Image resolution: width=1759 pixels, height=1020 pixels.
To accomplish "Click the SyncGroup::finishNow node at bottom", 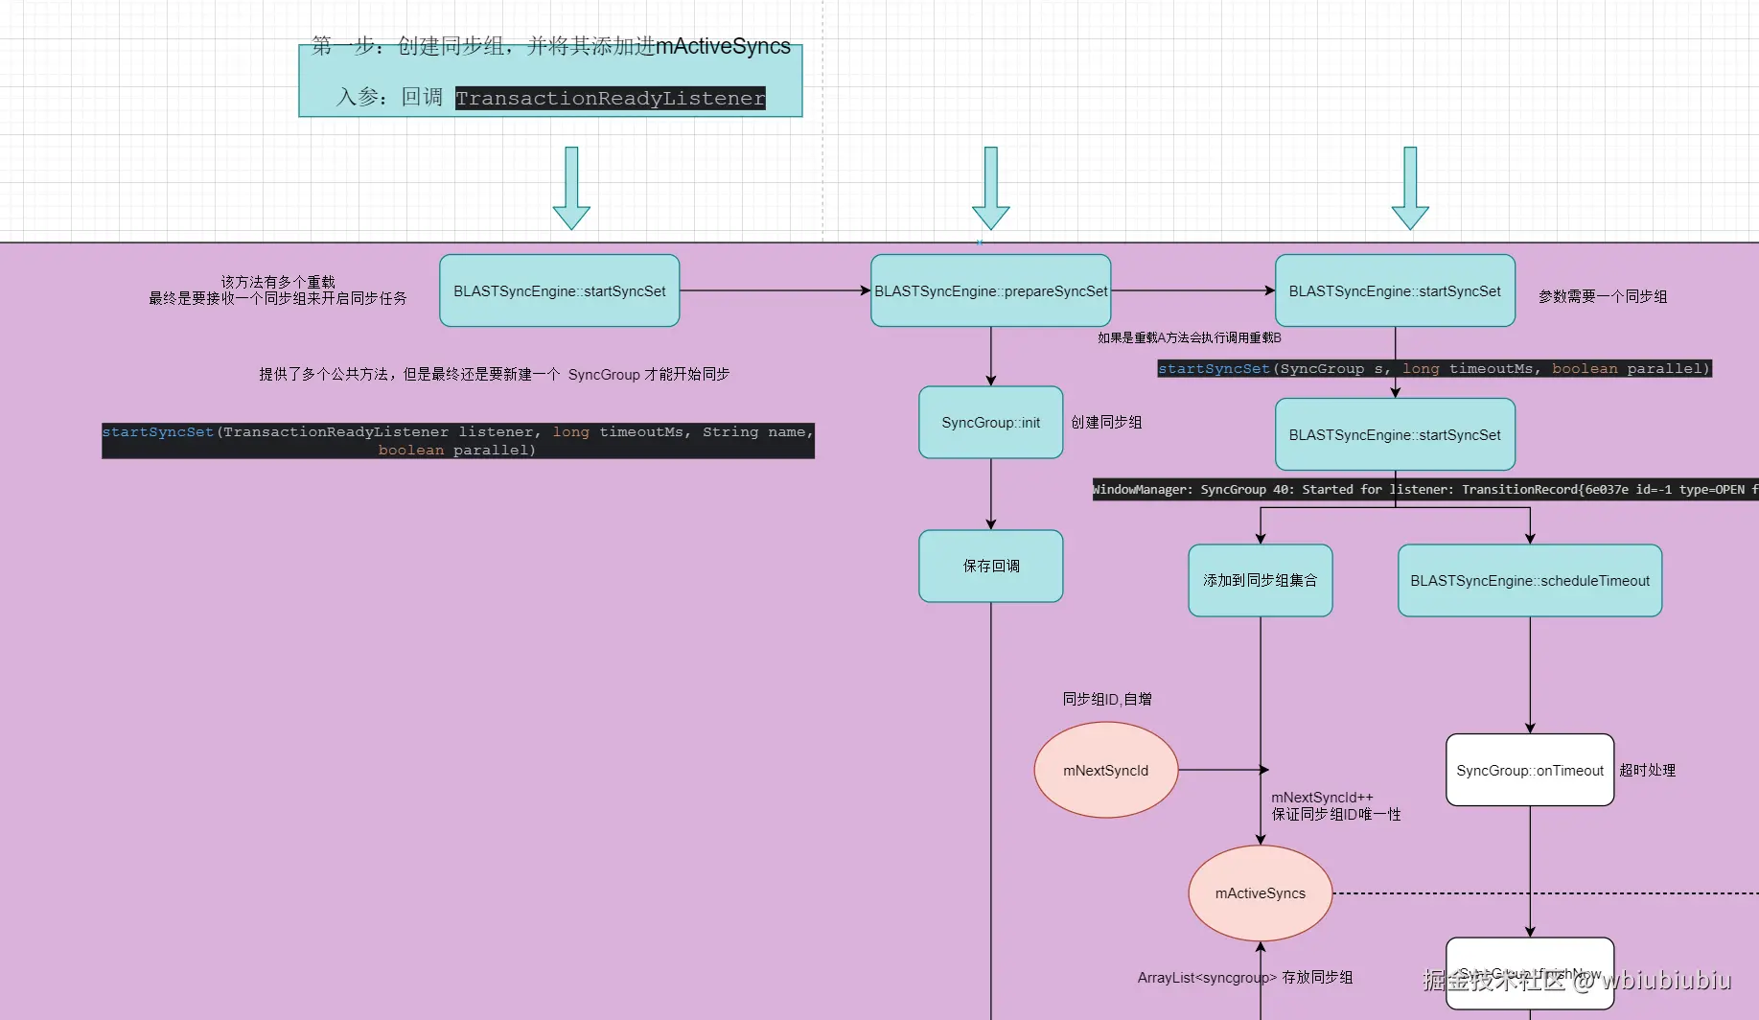I will click(x=1529, y=973).
